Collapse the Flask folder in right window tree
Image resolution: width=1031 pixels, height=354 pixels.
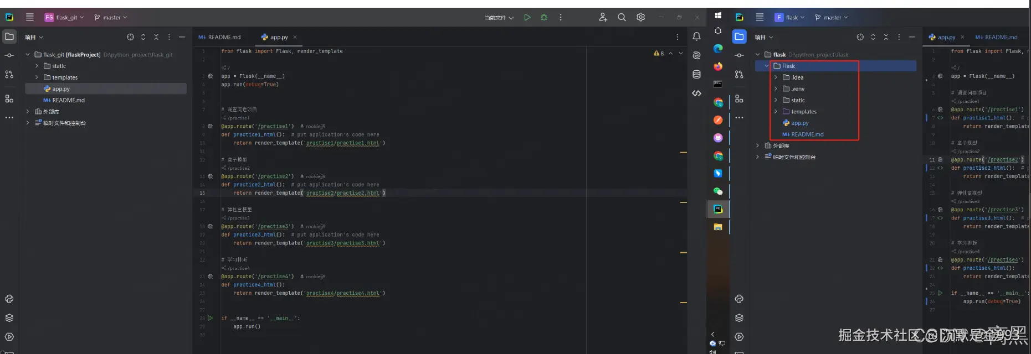(x=767, y=66)
